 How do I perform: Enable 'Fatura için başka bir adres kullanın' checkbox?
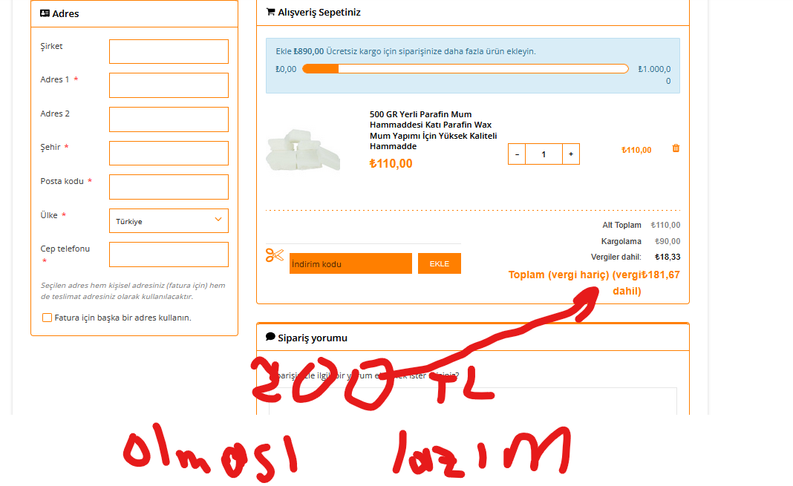[47, 318]
